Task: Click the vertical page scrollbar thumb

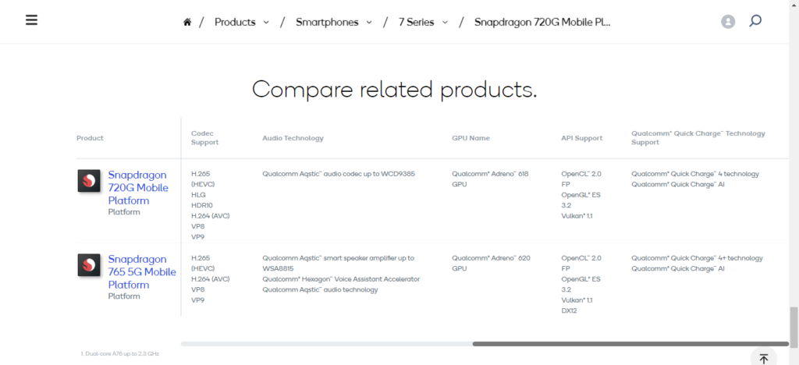Action: click(x=794, y=326)
